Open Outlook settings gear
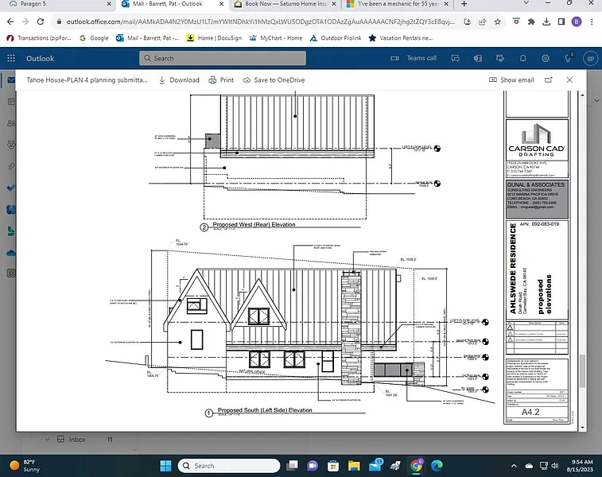 tap(546, 58)
